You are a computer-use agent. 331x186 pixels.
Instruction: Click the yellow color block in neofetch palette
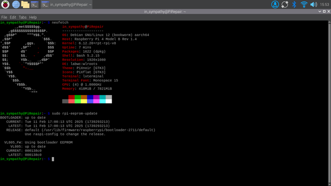(84, 101)
